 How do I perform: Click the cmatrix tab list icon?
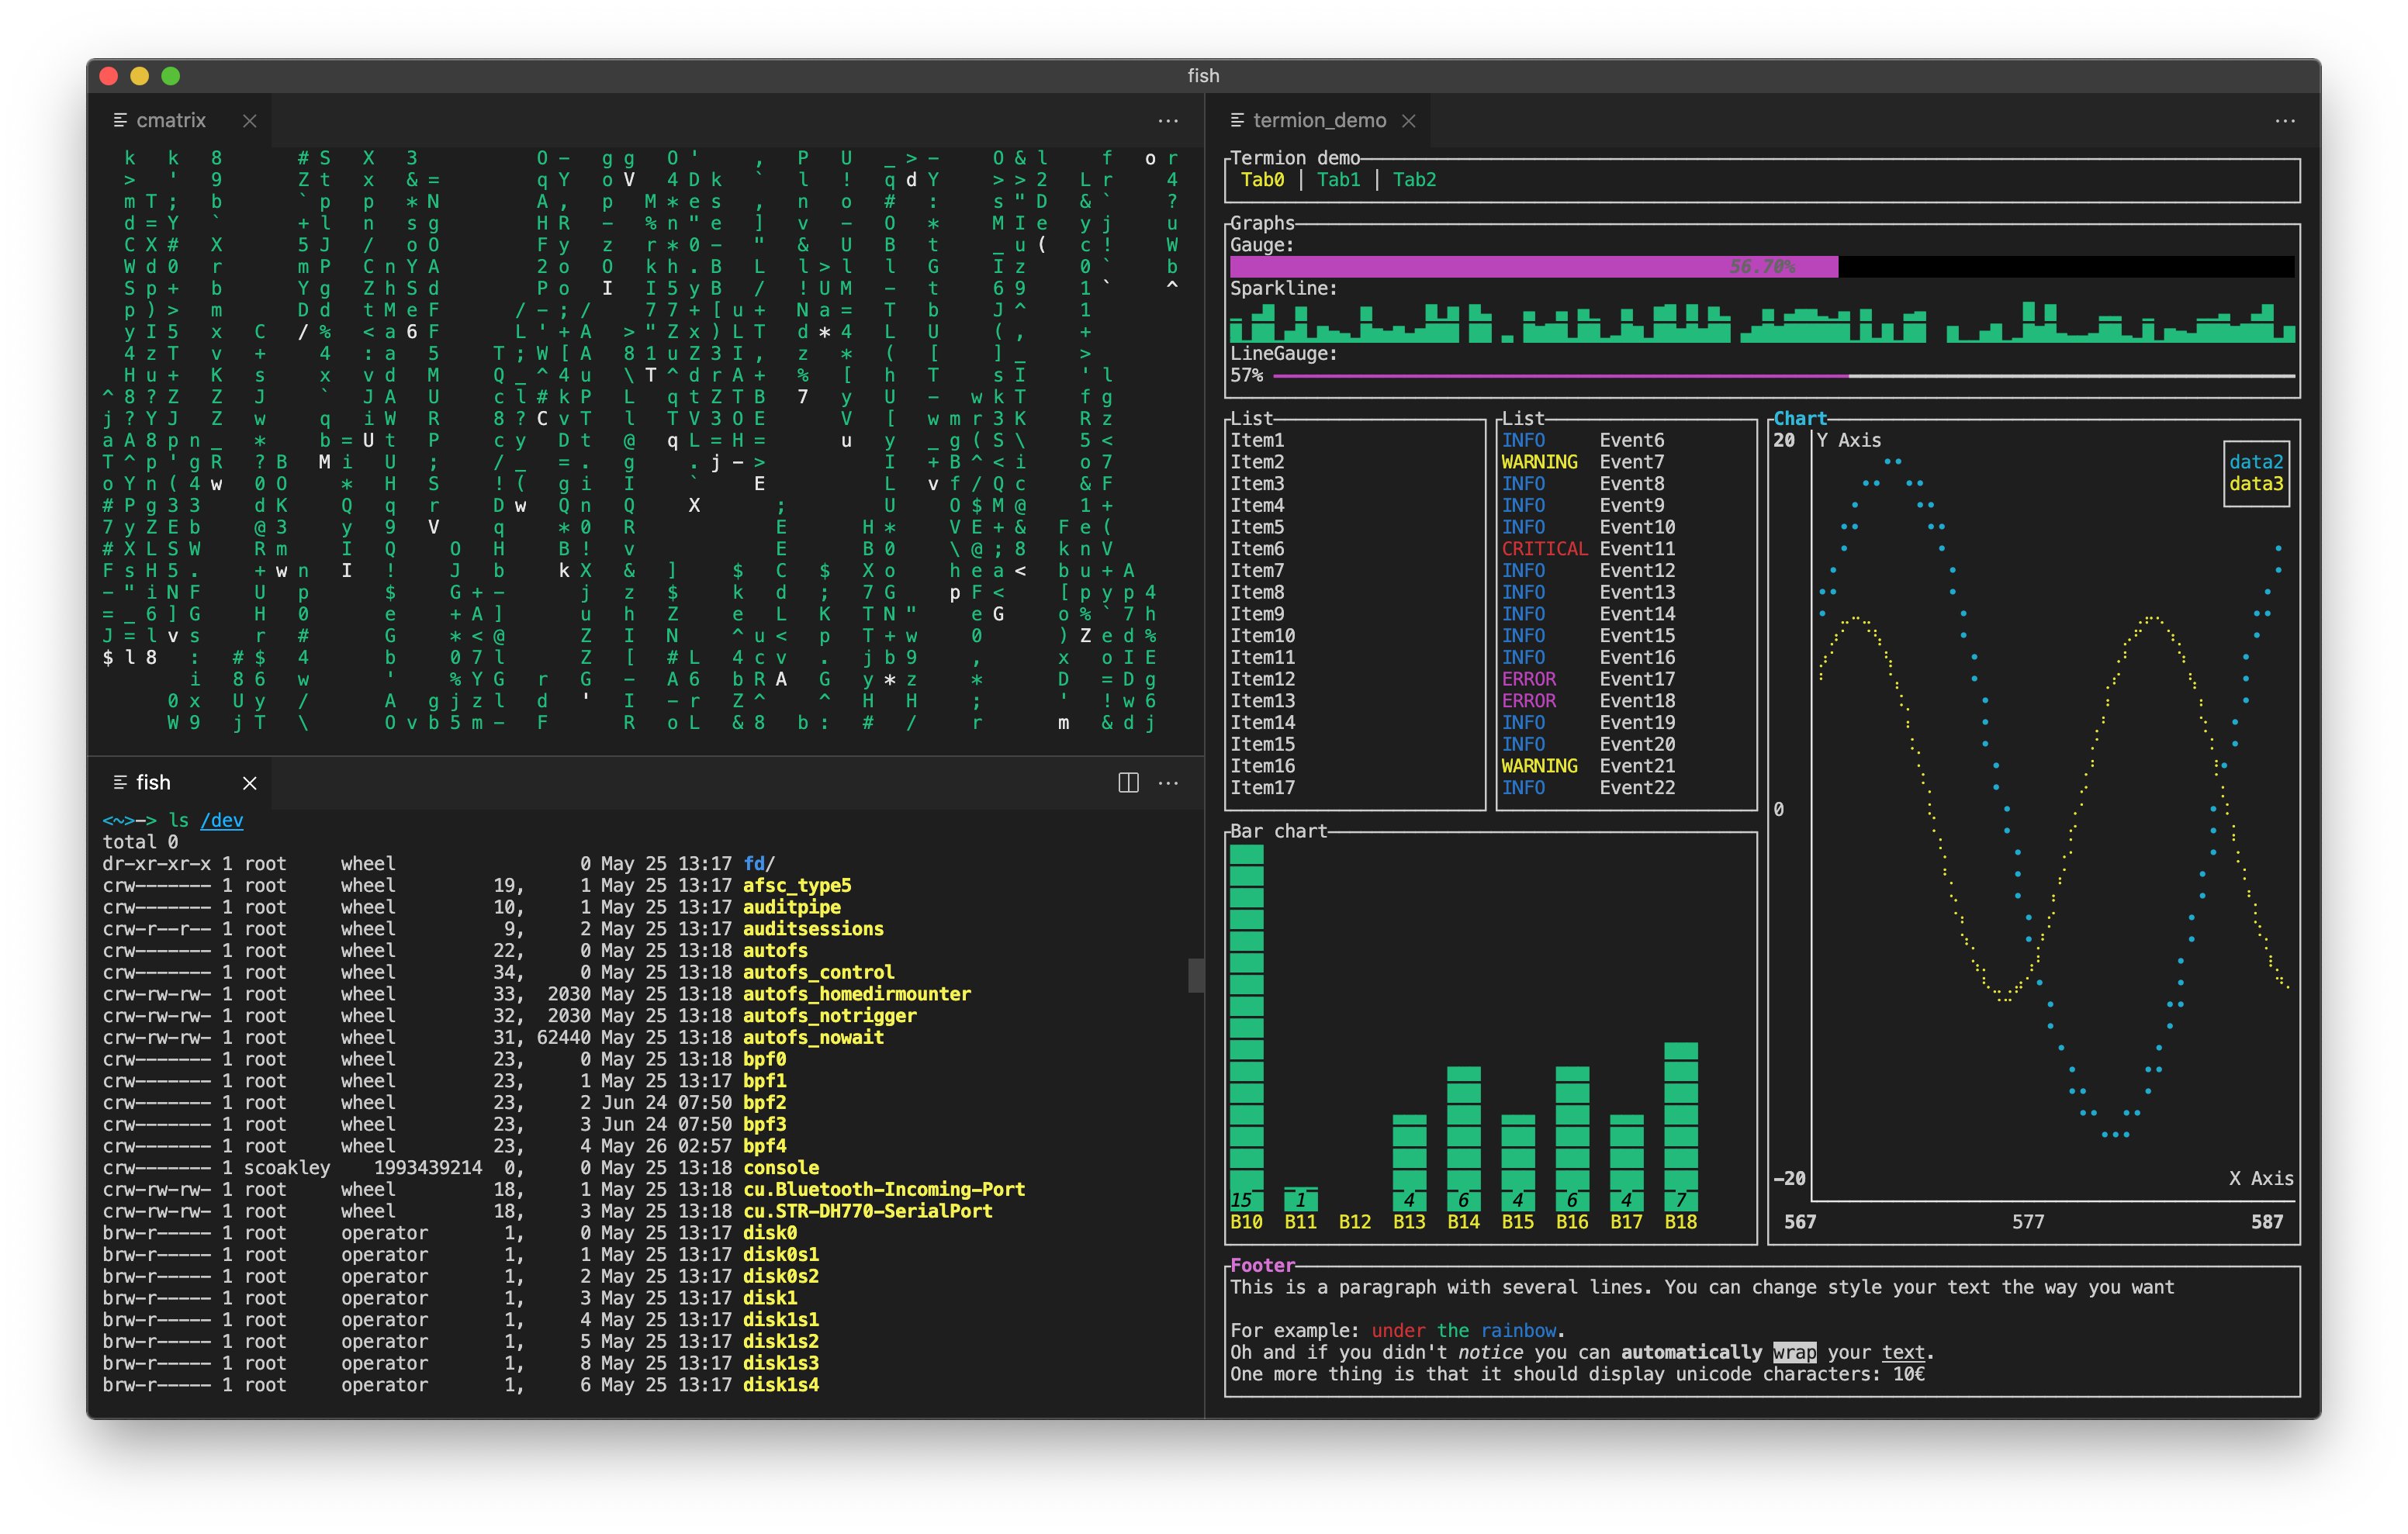[x=120, y=121]
